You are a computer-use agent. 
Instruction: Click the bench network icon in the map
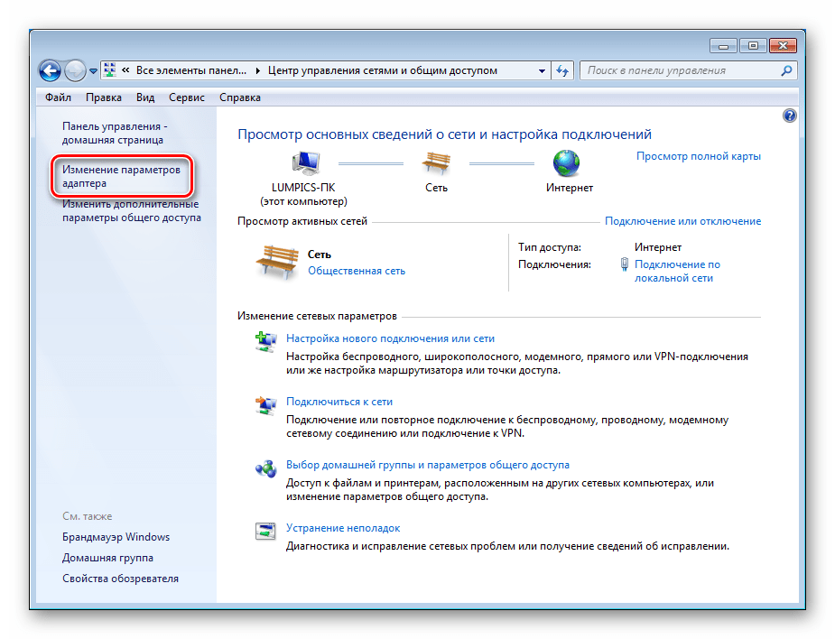coord(436,163)
